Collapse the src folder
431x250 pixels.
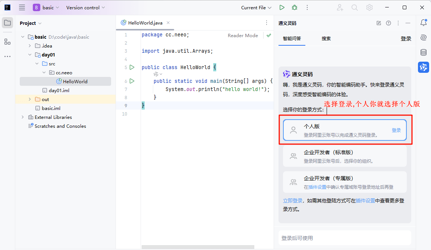tap(37, 64)
